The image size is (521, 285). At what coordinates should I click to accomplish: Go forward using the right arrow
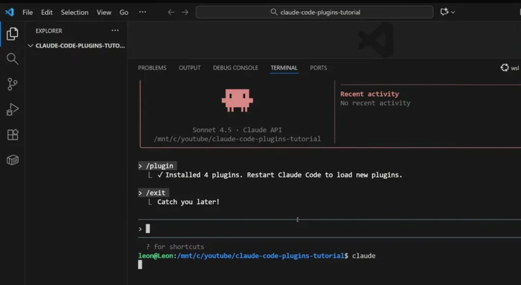185,12
